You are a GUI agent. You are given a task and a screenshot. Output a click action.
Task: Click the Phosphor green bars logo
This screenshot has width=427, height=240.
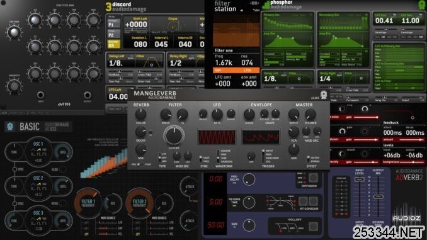(266, 5)
